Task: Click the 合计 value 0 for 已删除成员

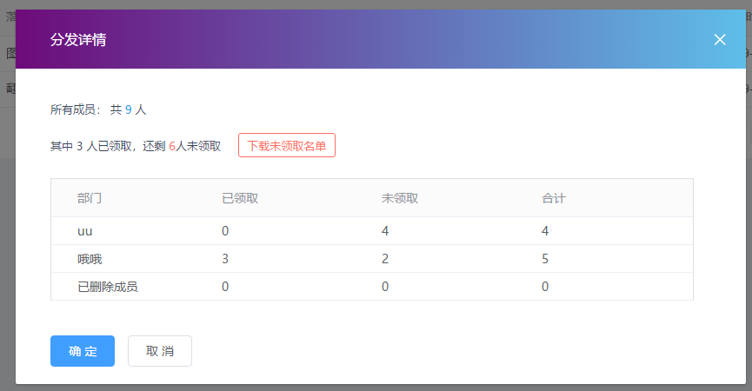Action: (545, 287)
